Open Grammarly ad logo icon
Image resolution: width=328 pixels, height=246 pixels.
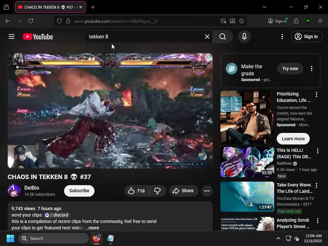pyautogui.click(x=232, y=69)
